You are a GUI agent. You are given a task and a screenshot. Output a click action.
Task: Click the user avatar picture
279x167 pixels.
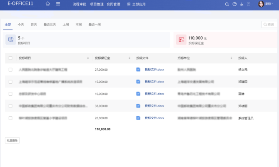tap(261, 4)
